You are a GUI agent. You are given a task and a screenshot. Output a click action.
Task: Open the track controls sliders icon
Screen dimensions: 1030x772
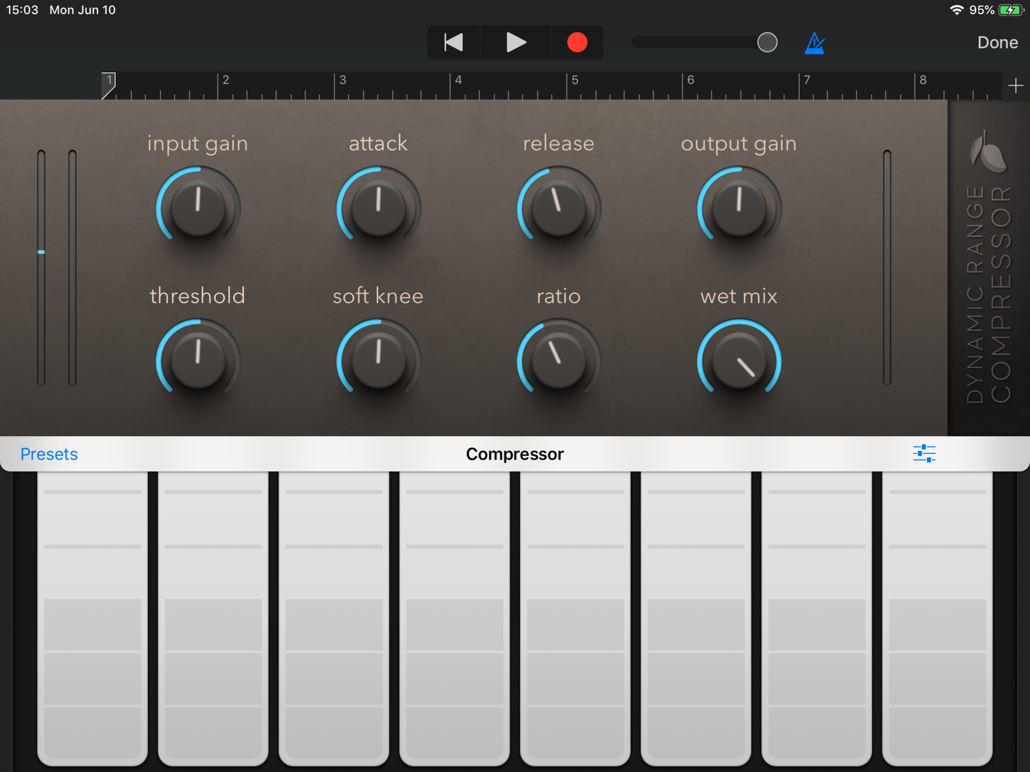924,453
